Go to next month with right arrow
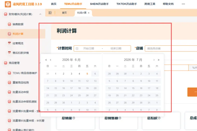Viewport: 197px width, 131px height. [x=154, y=60]
